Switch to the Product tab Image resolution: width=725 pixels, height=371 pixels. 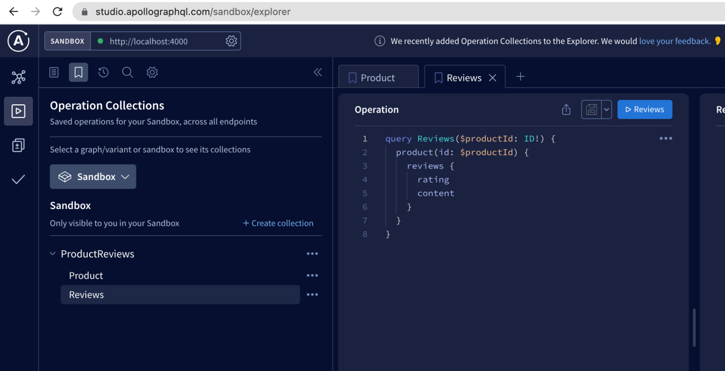click(378, 78)
